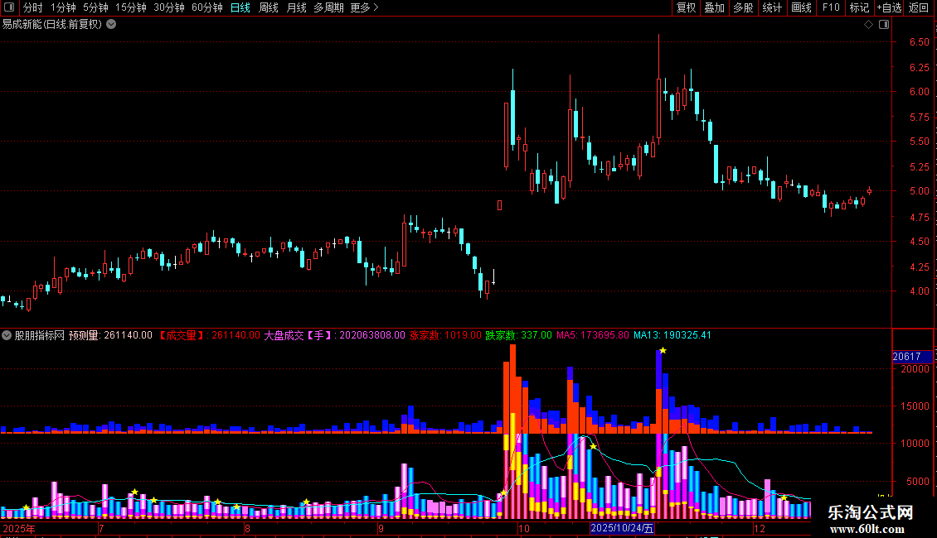The height and width of the screenshot is (538, 937).
Task: Click the 6.50 price axis label
Action: pyautogui.click(x=919, y=41)
